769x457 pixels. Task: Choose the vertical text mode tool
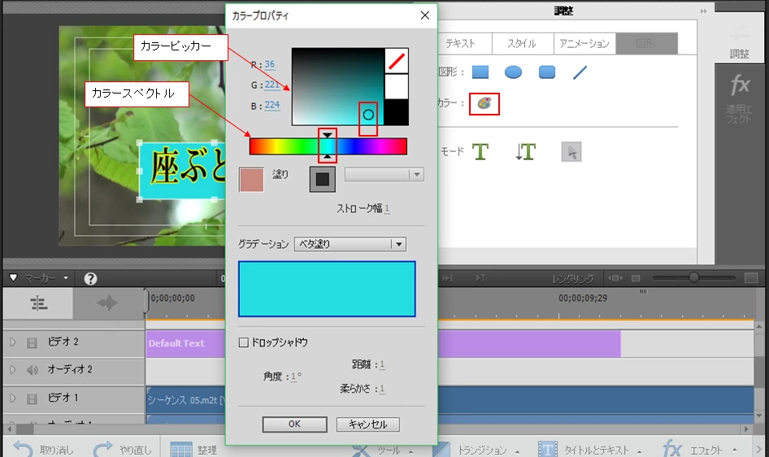[525, 152]
